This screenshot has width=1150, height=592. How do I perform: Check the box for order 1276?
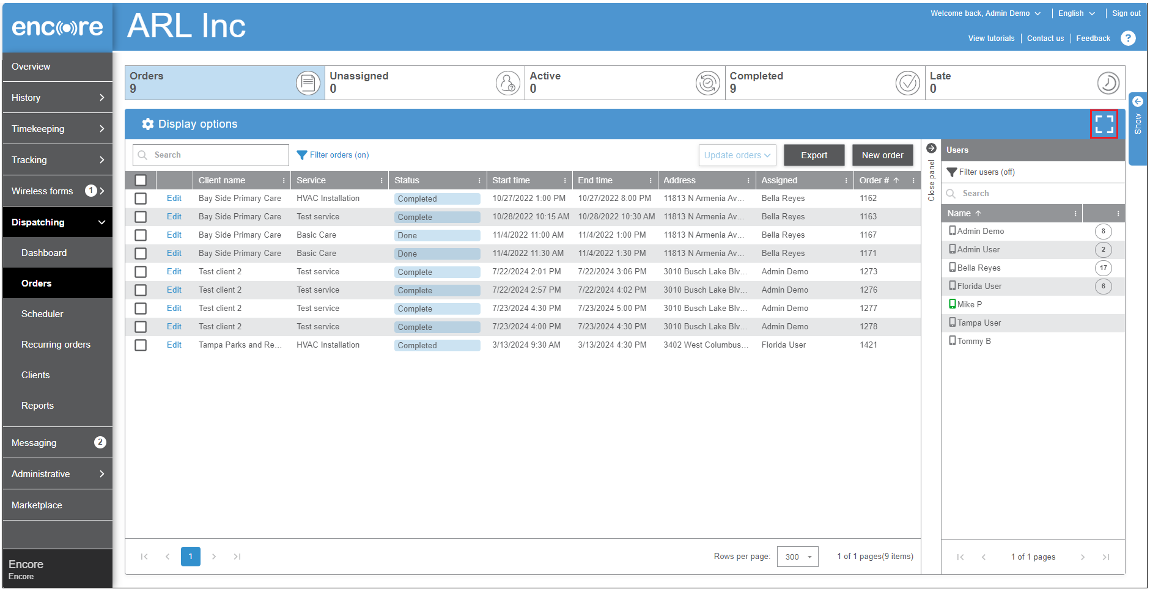pos(141,290)
